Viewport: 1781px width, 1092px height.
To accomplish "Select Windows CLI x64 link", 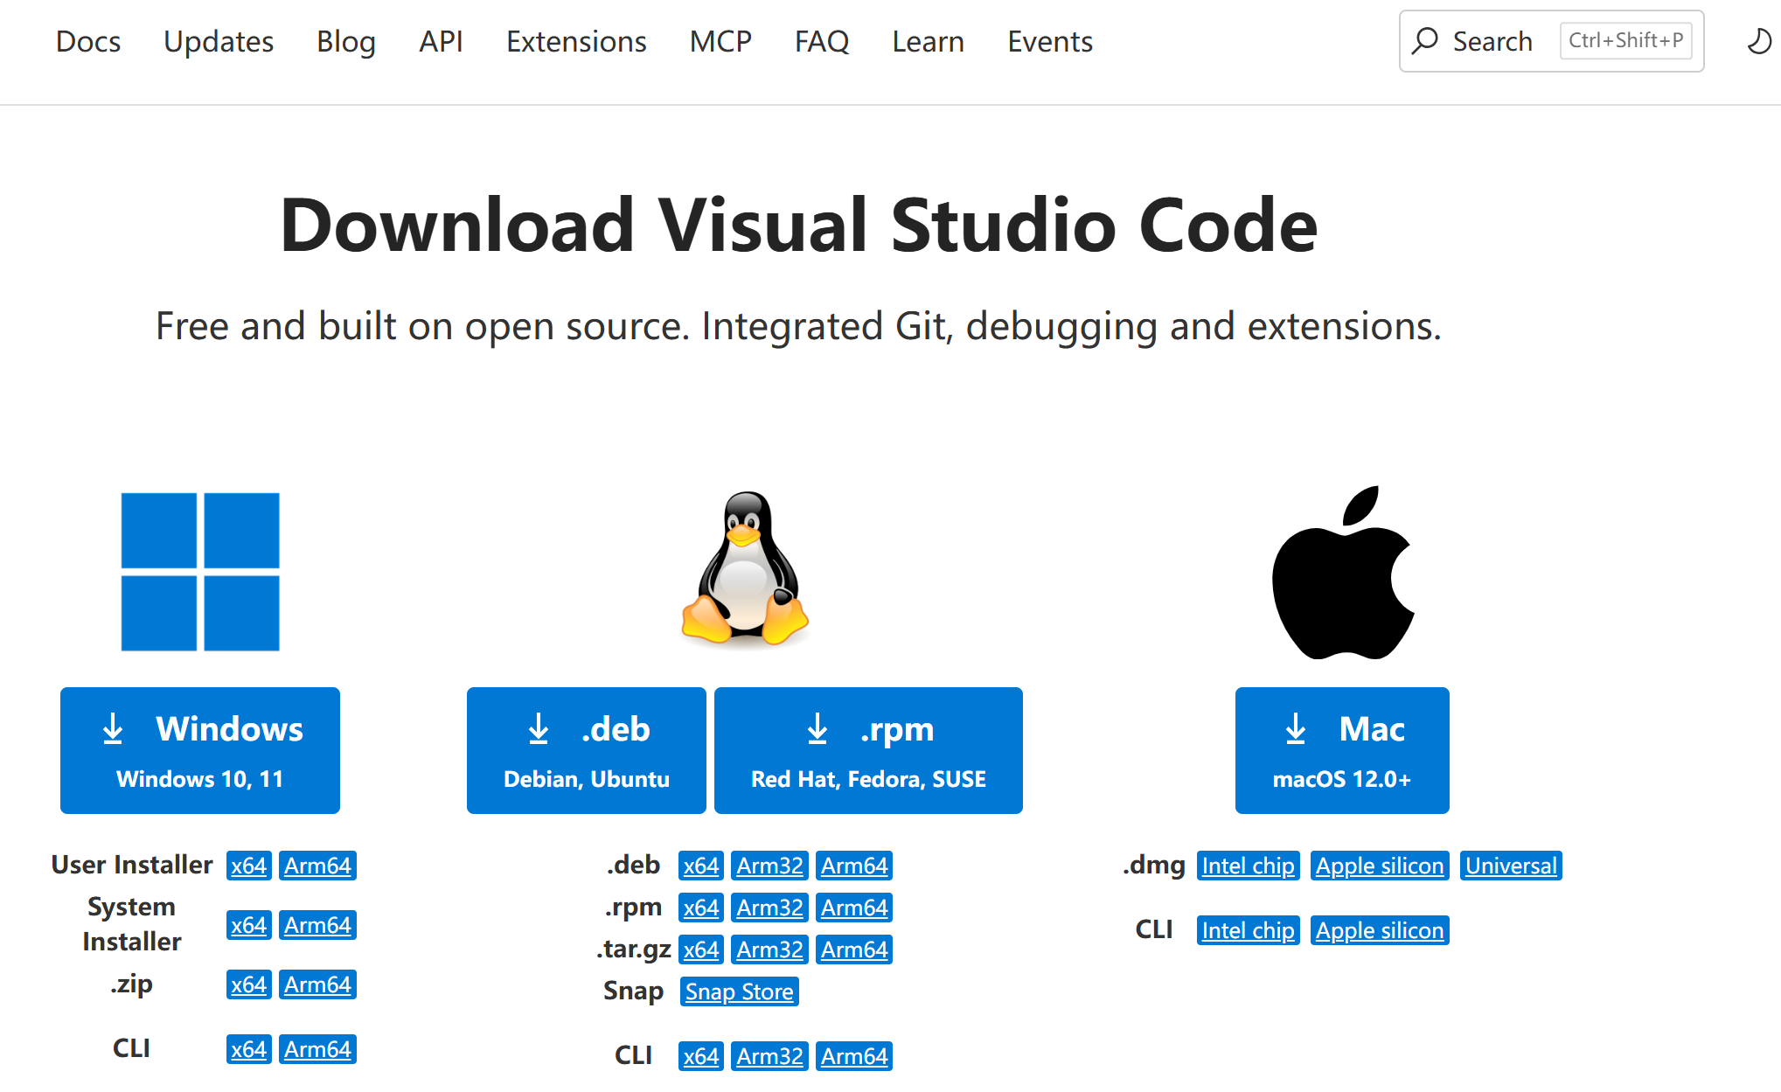I will [248, 1049].
